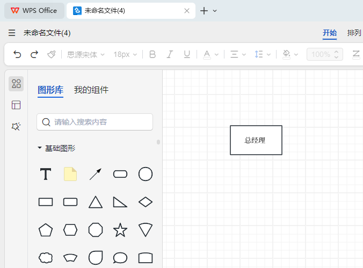Select the right triangle shape
This screenshot has width=363, height=268.
click(120, 202)
